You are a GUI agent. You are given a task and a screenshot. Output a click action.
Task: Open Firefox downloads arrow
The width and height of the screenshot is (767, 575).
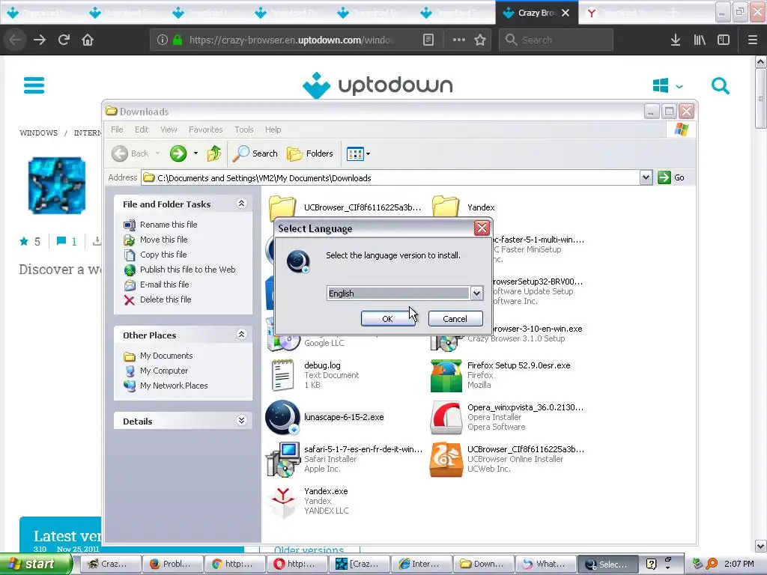coord(676,40)
